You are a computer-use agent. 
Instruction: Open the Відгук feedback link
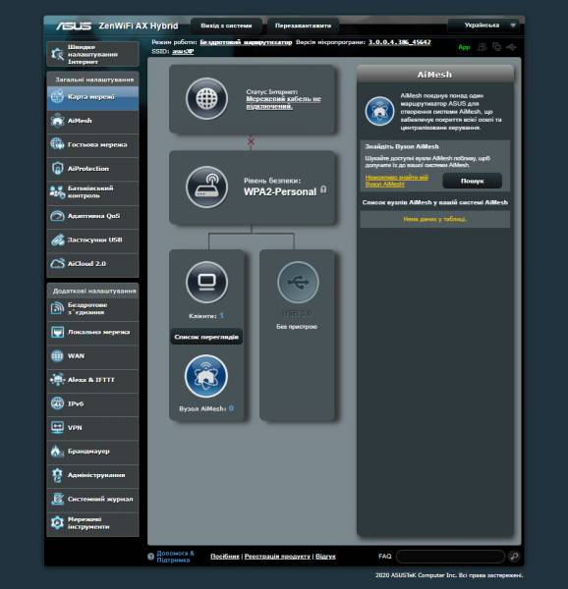click(x=325, y=557)
